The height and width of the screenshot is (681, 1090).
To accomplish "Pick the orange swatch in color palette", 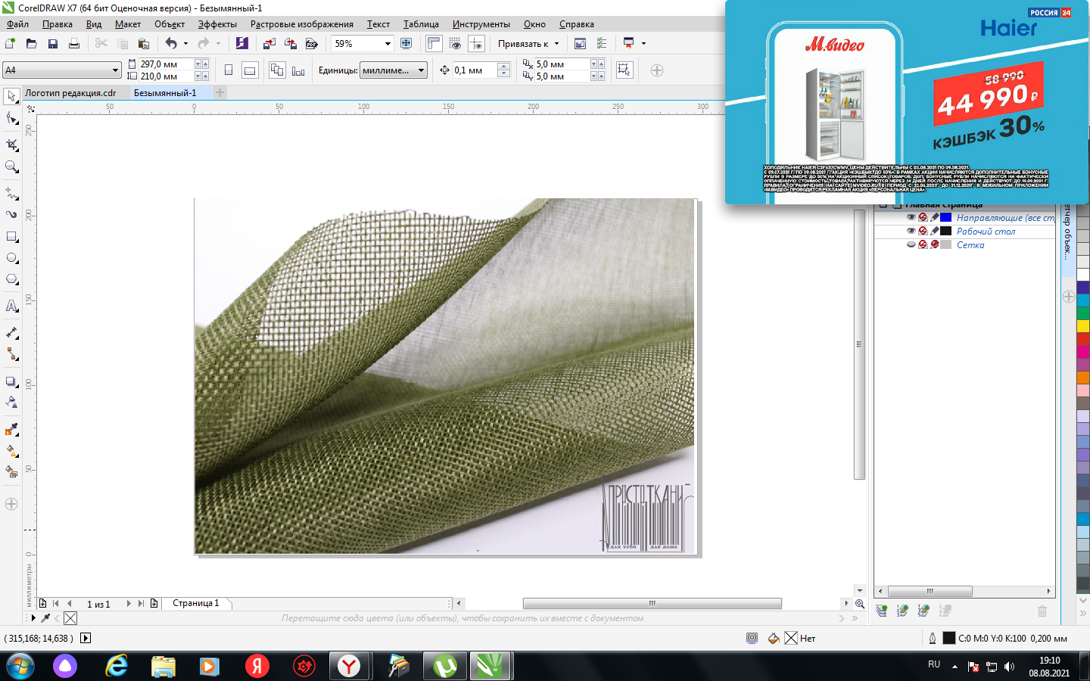I will tap(1083, 378).
